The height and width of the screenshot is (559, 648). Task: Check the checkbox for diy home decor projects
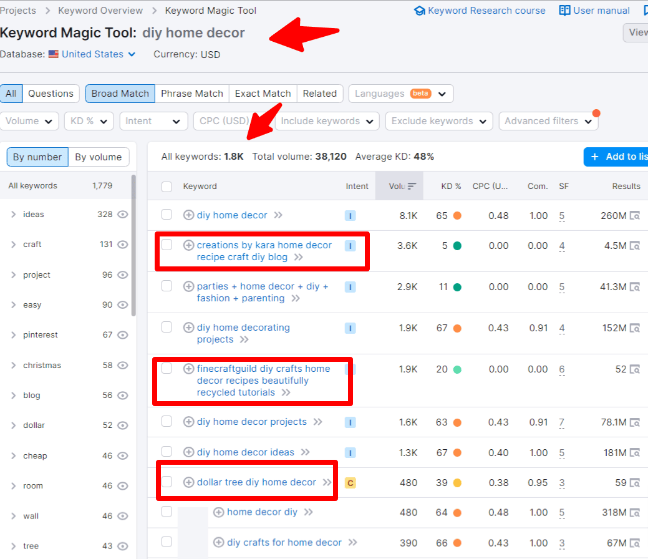point(167,422)
